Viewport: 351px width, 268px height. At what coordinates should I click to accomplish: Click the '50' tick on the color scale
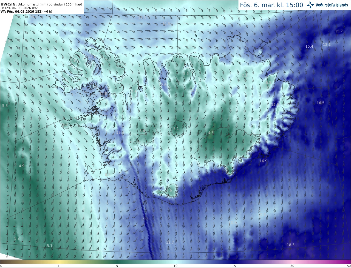click(349, 266)
